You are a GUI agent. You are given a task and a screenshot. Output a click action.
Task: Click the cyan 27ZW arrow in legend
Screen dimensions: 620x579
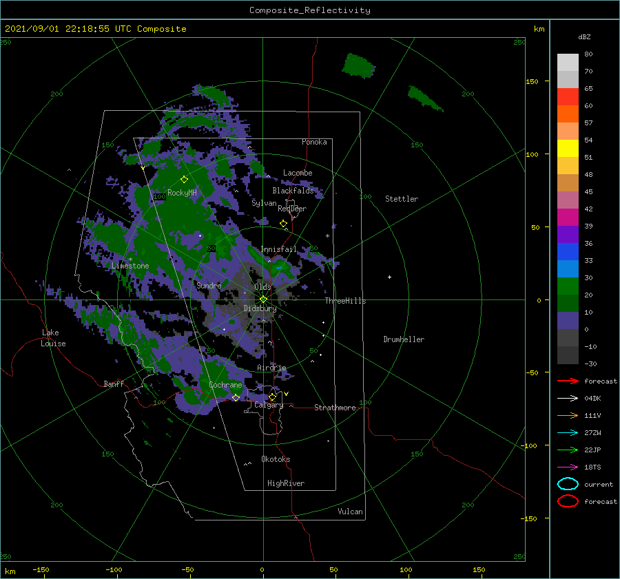coord(568,433)
